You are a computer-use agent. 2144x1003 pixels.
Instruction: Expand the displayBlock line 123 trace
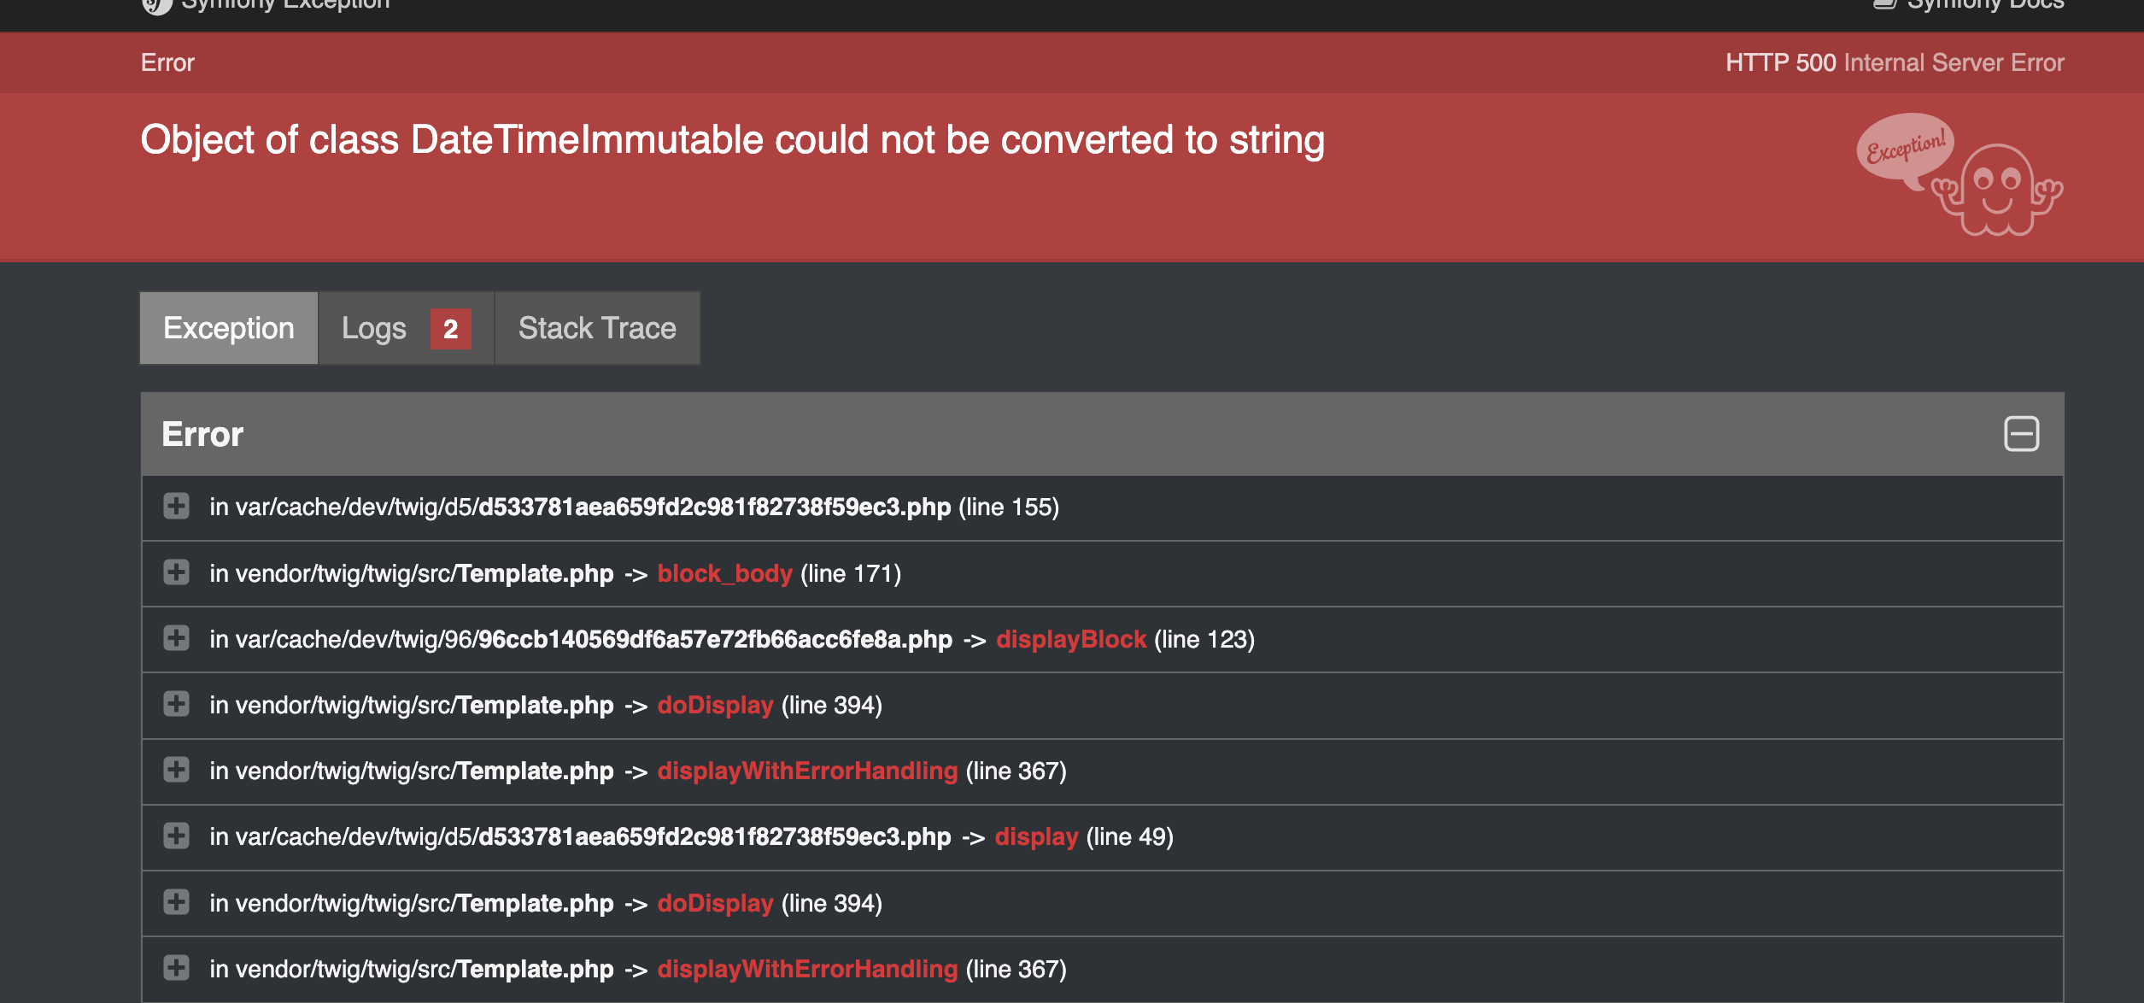click(x=177, y=638)
